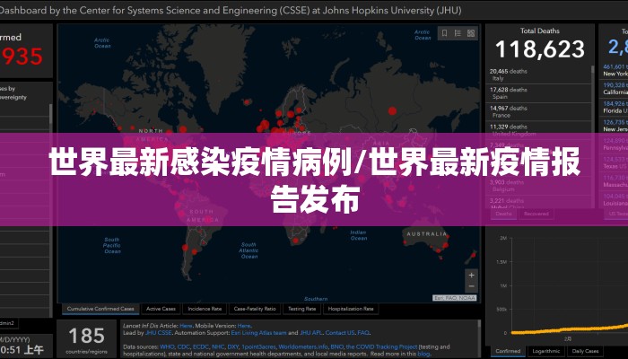Open the BNO data source link
The height and width of the screenshot is (359, 628).
[x=336, y=347]
